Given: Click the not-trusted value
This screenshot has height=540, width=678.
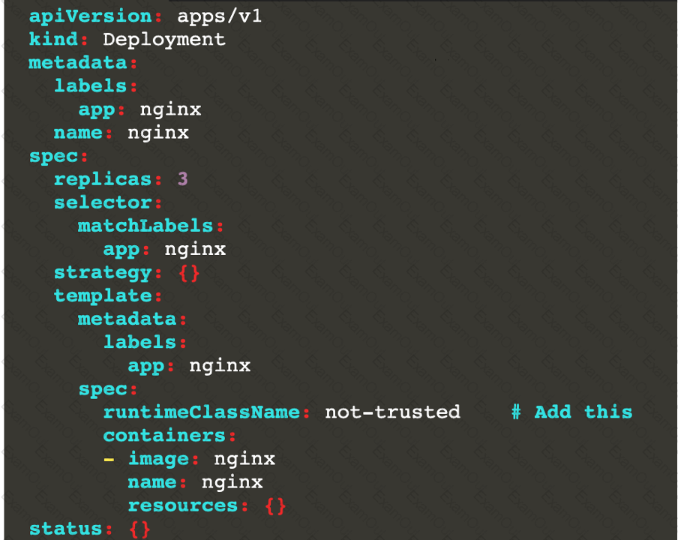Looking at the screenshot, I should pyautogui.click(x=391, y=412).
